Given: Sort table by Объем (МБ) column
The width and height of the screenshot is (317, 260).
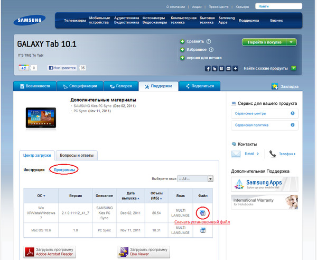Looking at the screenshot, I should [156, 196].
